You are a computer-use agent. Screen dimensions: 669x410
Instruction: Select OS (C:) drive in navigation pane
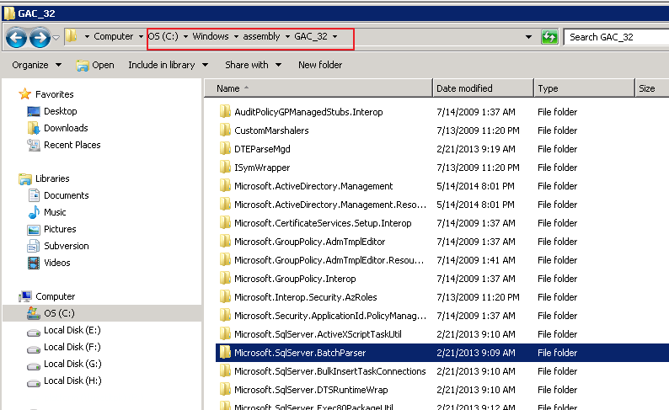[102, 313]
